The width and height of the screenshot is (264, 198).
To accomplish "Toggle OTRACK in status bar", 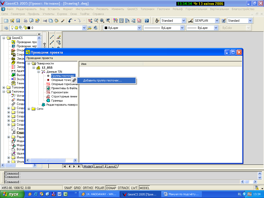I will 123,188.
